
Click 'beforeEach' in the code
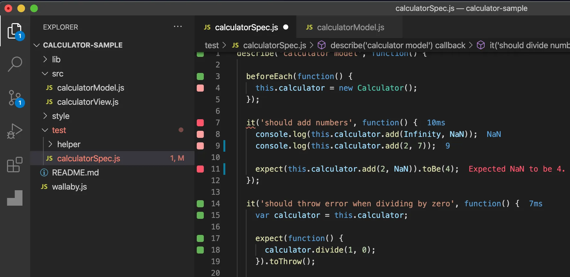(269, 76)
